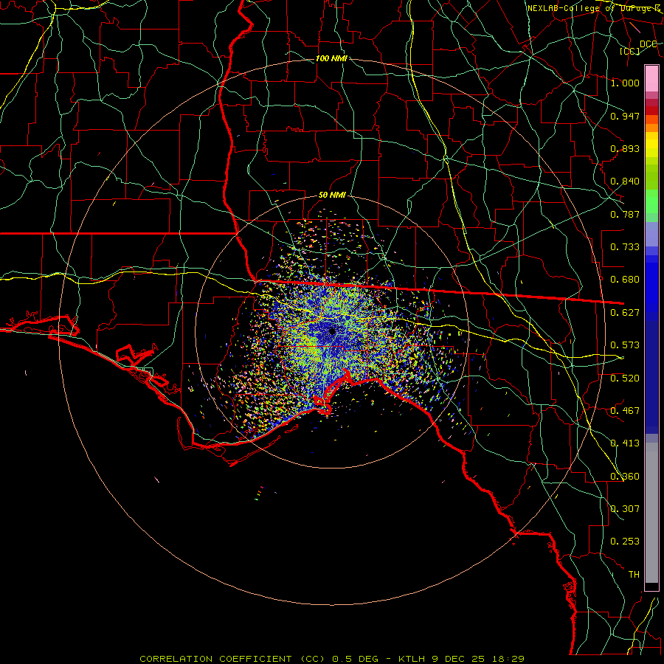Click the black radar site dot at center
The image size is (664, 664).
(332, 331)
